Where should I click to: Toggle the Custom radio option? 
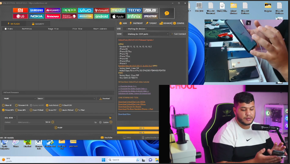click(x=111, y=122)
